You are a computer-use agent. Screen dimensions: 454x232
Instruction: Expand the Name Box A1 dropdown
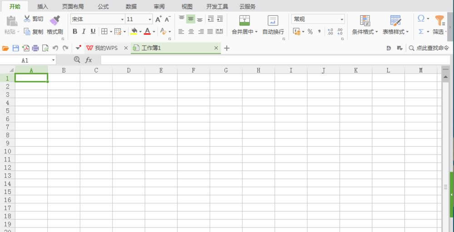[53, 60]
